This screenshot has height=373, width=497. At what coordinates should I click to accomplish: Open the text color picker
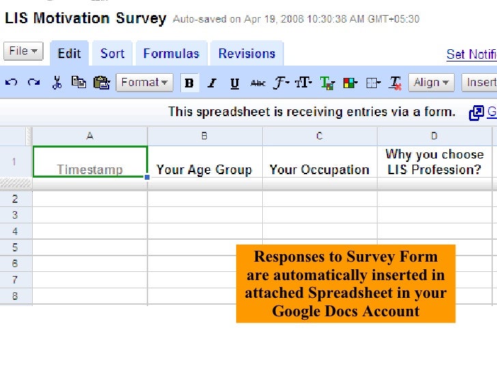point(328,83)
